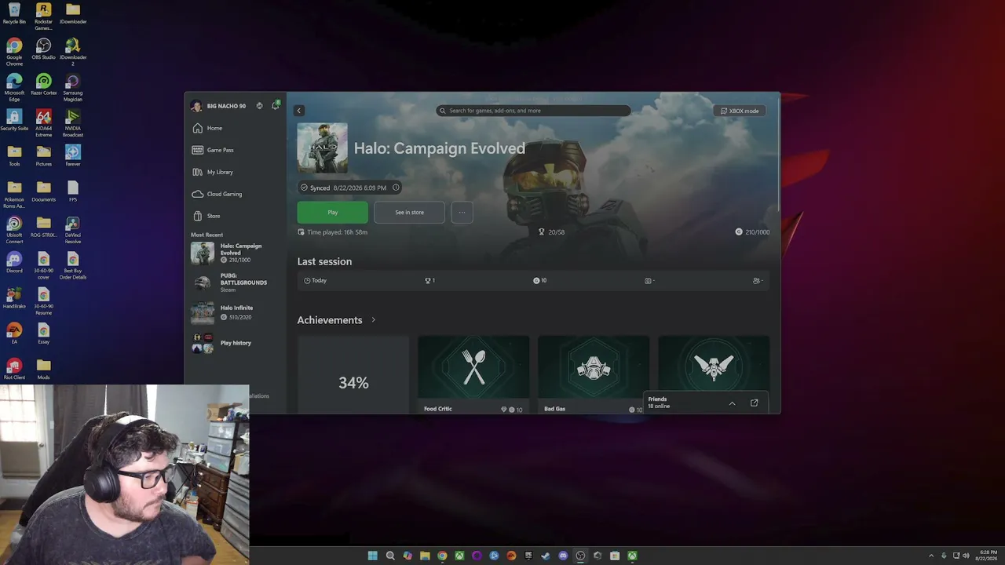Open the Bad Gas achievement card
1005x565 pixels.
point(594,375)
